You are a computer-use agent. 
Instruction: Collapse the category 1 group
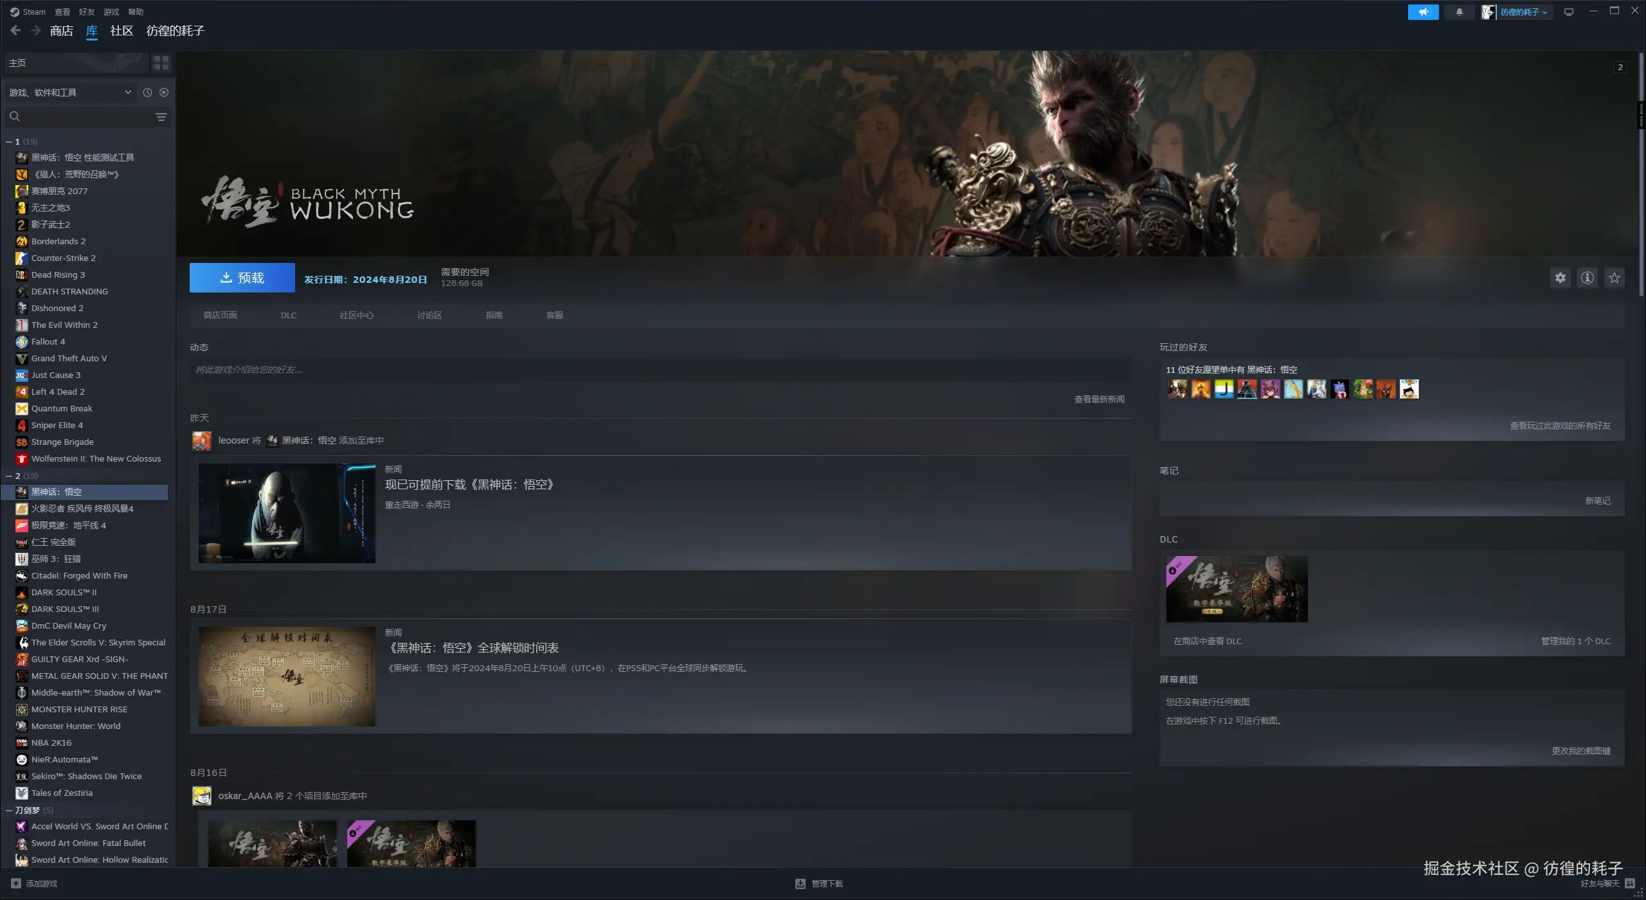tap(9, 141)
